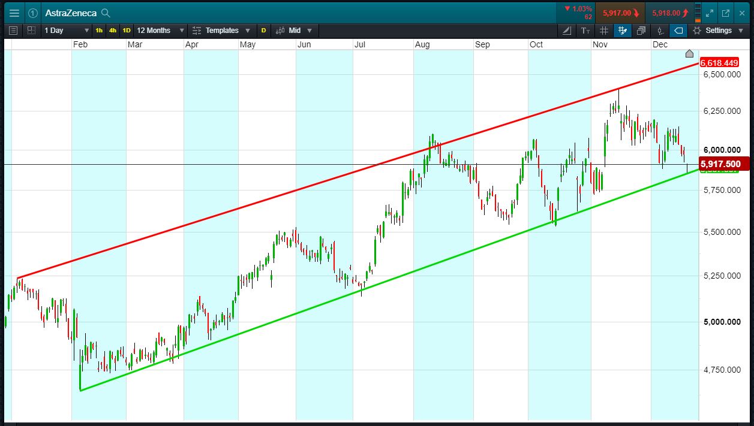
Task: Select the green lower channel trendline
Action: click(x=390, y=280)
